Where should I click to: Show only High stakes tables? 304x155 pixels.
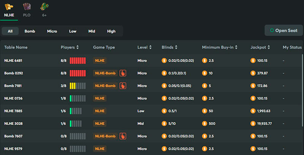[x=111, y=31]
